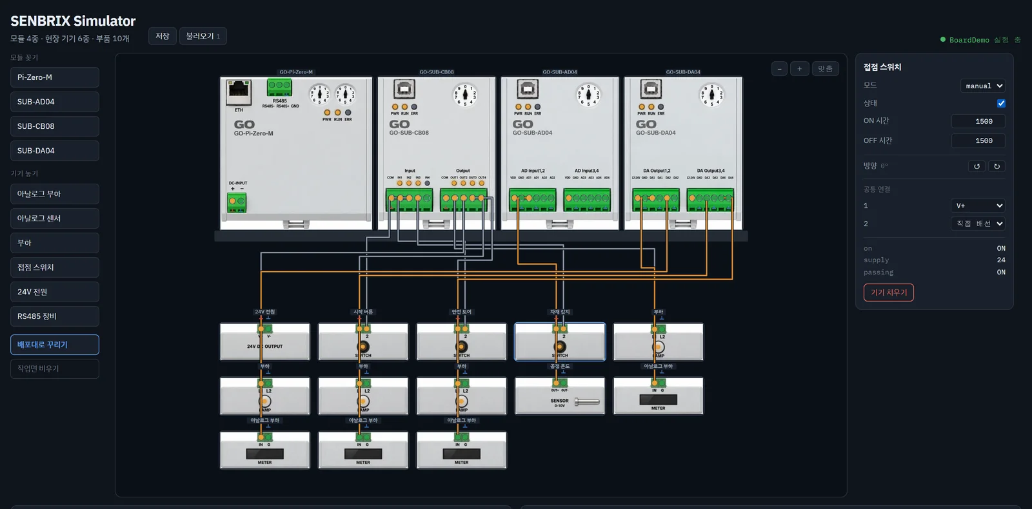The image size is (1032, 509).
Task: Click the DC-INPUT terminal on GO-Pi-Zero-M
Action: (237, 203)
